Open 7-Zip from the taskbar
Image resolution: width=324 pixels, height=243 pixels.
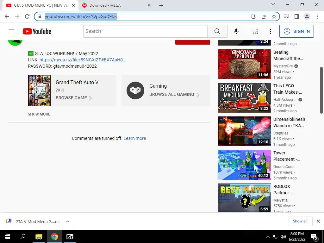tap(70, 237)
